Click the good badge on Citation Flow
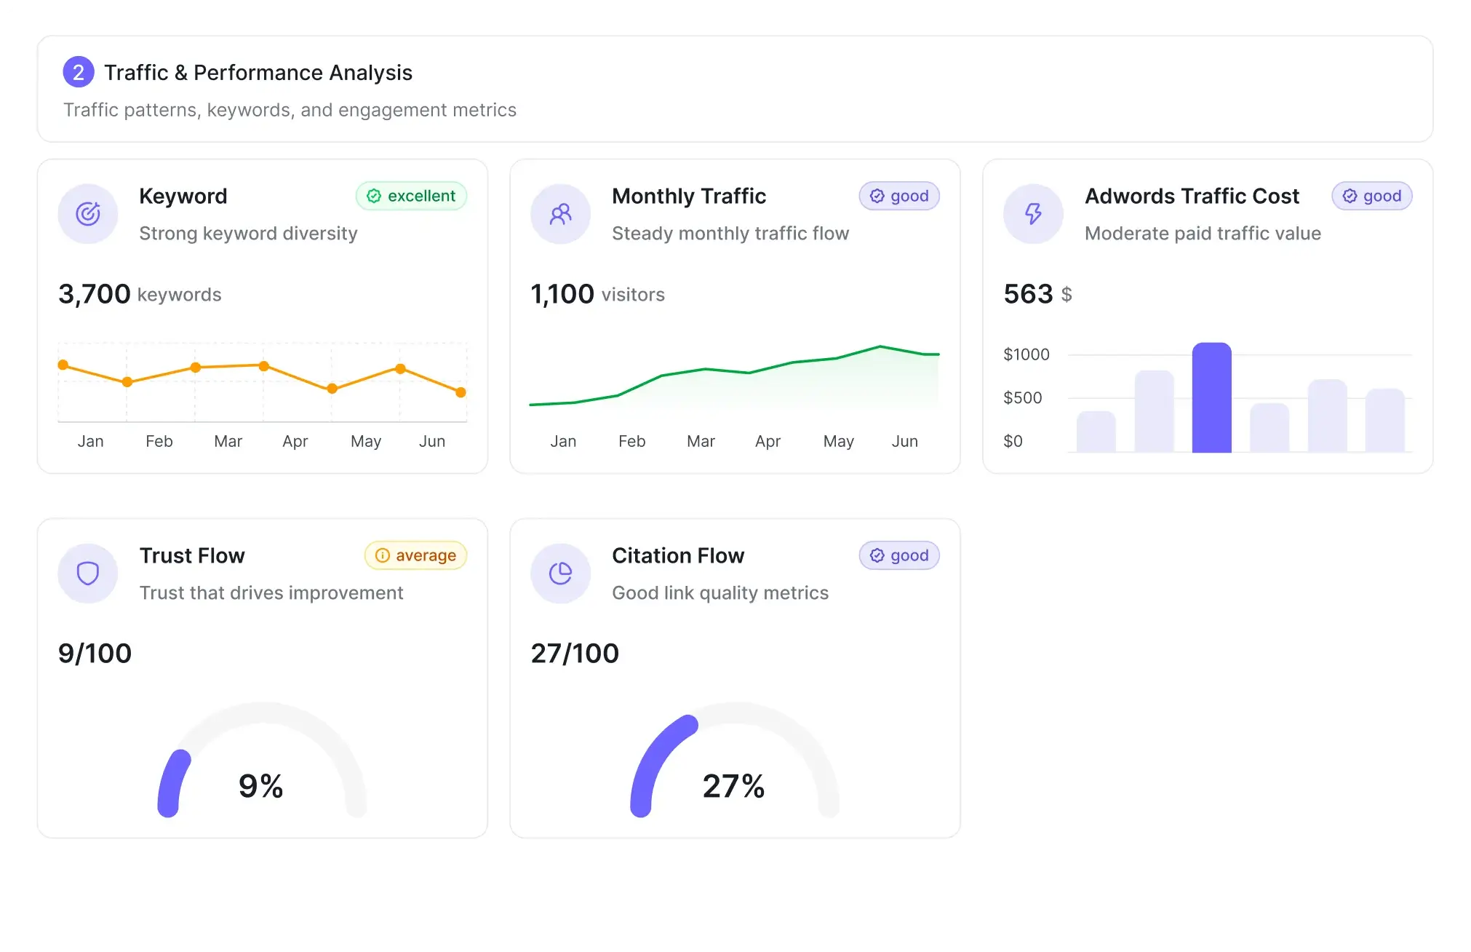The height and width of the screenshot is (952, 1471). click(x=899, y=555)
